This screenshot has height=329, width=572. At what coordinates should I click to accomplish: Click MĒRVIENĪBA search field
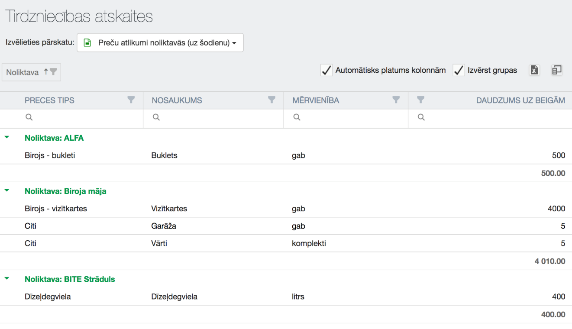[x=346, y=117]
